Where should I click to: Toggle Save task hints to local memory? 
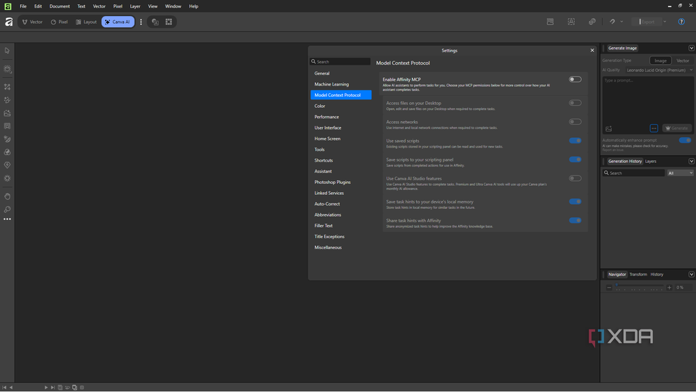[x=575, y=201]
